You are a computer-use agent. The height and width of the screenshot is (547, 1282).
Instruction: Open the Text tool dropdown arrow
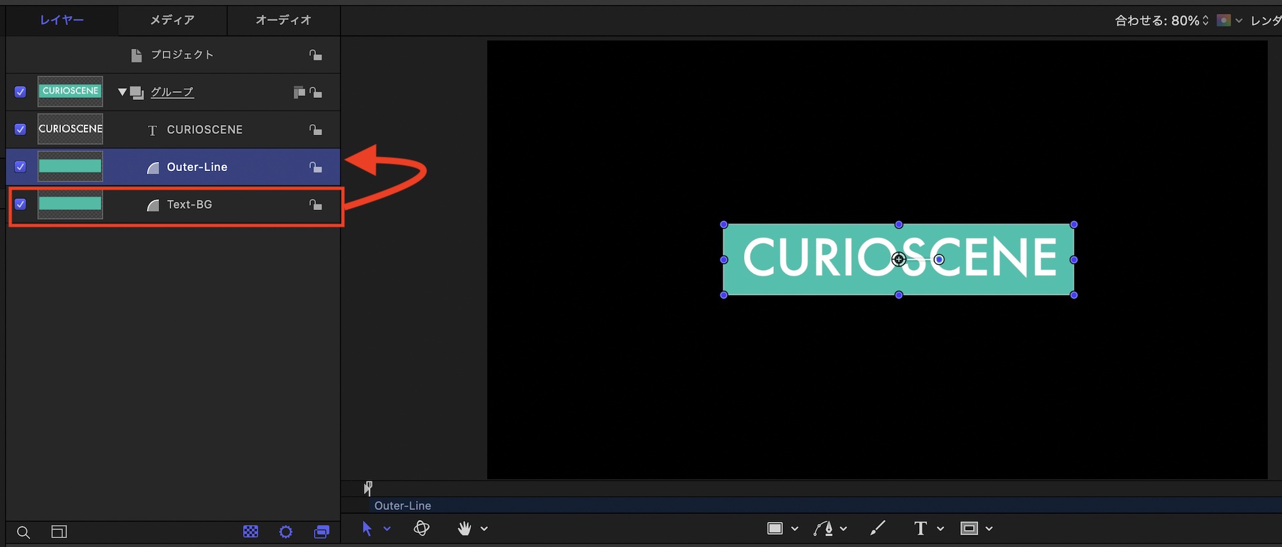[x=940, y=529]
